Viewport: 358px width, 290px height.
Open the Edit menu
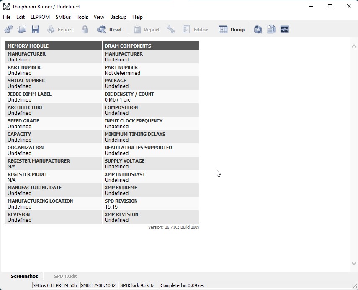21,17
